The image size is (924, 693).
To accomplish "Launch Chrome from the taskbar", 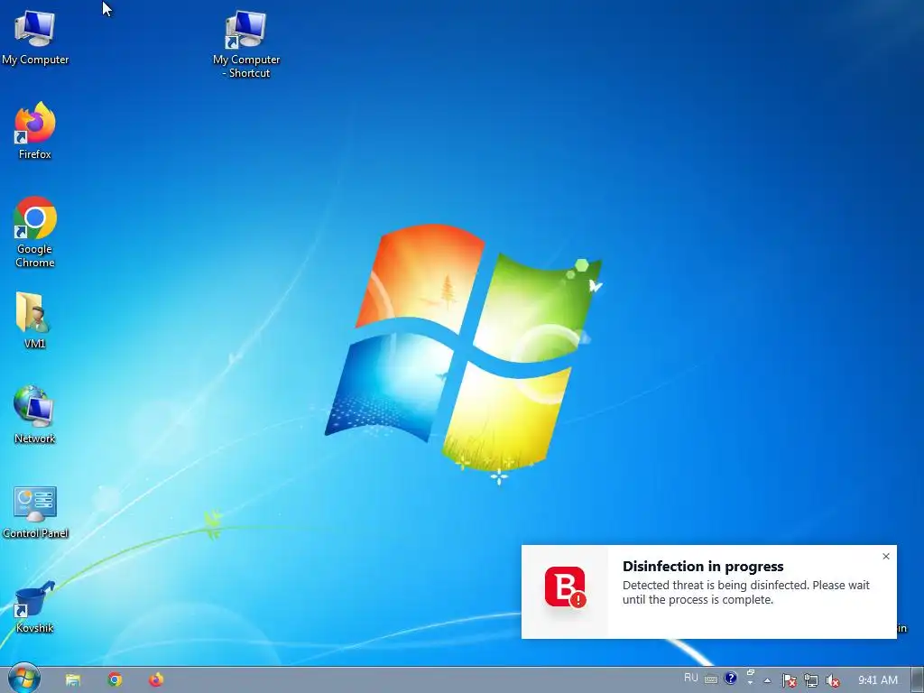I will [x=115, y=680].
